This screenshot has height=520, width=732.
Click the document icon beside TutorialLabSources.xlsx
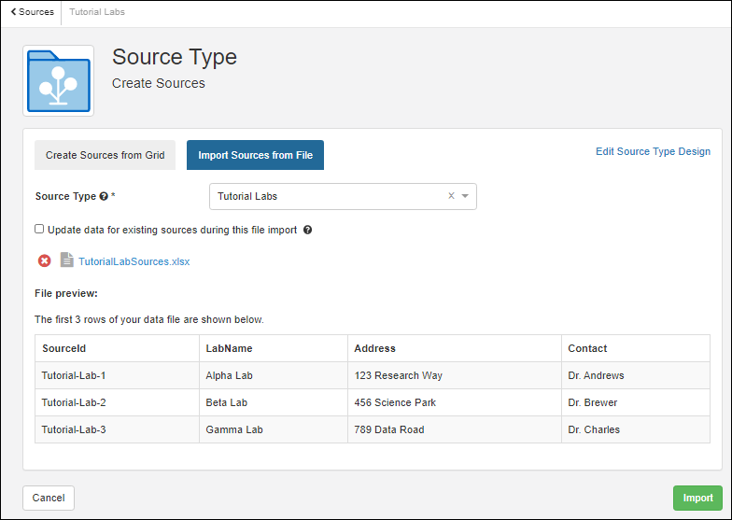tap(66, 260)
